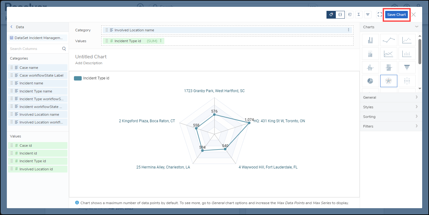Toggle the label (tag) view button
The image size is (429, 215).
[x=331, y=15]
